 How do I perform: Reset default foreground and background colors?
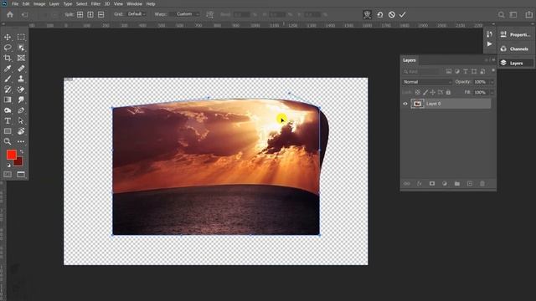point(8,166)
